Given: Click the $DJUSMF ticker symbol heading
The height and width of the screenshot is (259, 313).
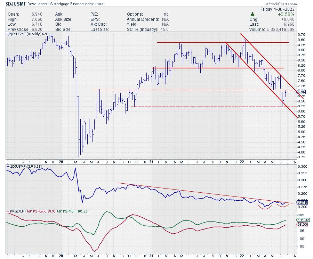Looking at the screenshot, I should [x=14, y=3].
